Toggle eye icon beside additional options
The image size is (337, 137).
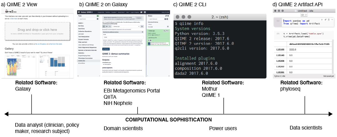[142, 32]
